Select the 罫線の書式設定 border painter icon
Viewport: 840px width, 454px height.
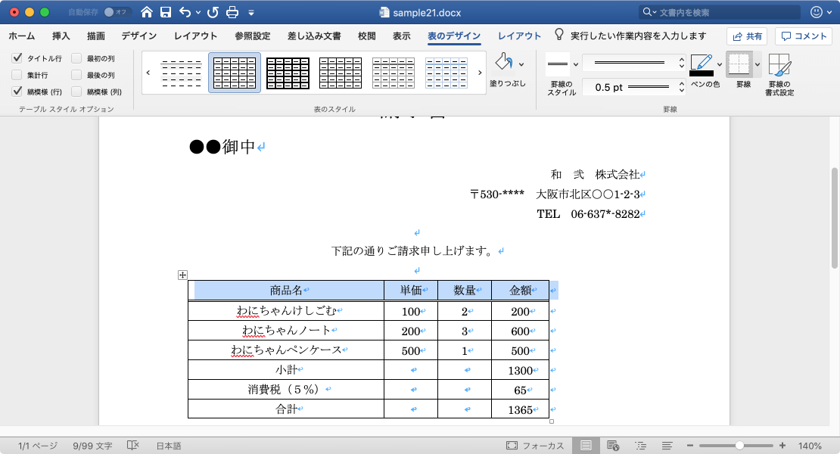[779, 65]
